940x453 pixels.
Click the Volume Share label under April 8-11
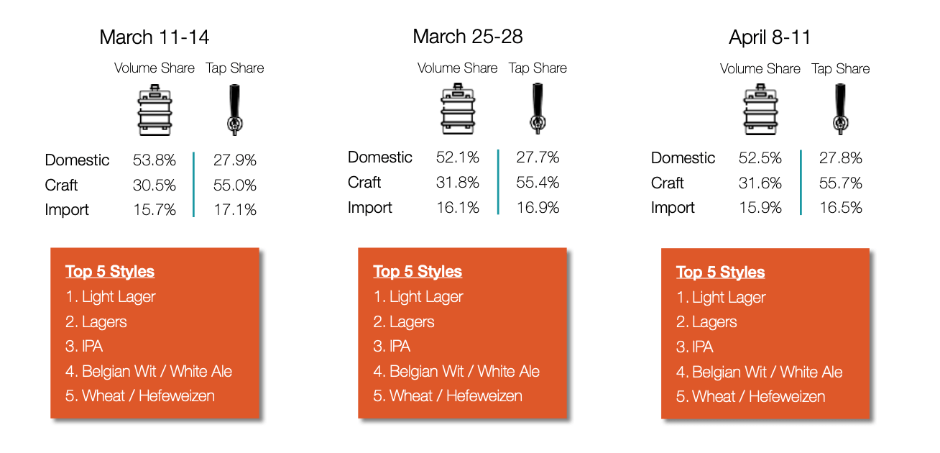760,69
